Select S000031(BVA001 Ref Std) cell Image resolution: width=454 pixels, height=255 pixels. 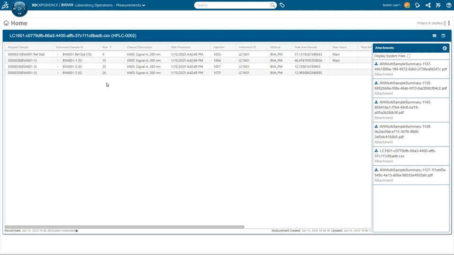(26, 54)
